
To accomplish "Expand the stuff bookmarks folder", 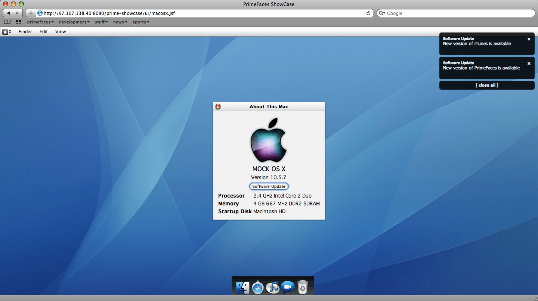I will coord(101,22).
